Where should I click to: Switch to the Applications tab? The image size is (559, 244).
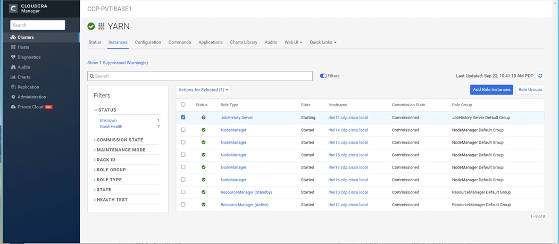210,42
